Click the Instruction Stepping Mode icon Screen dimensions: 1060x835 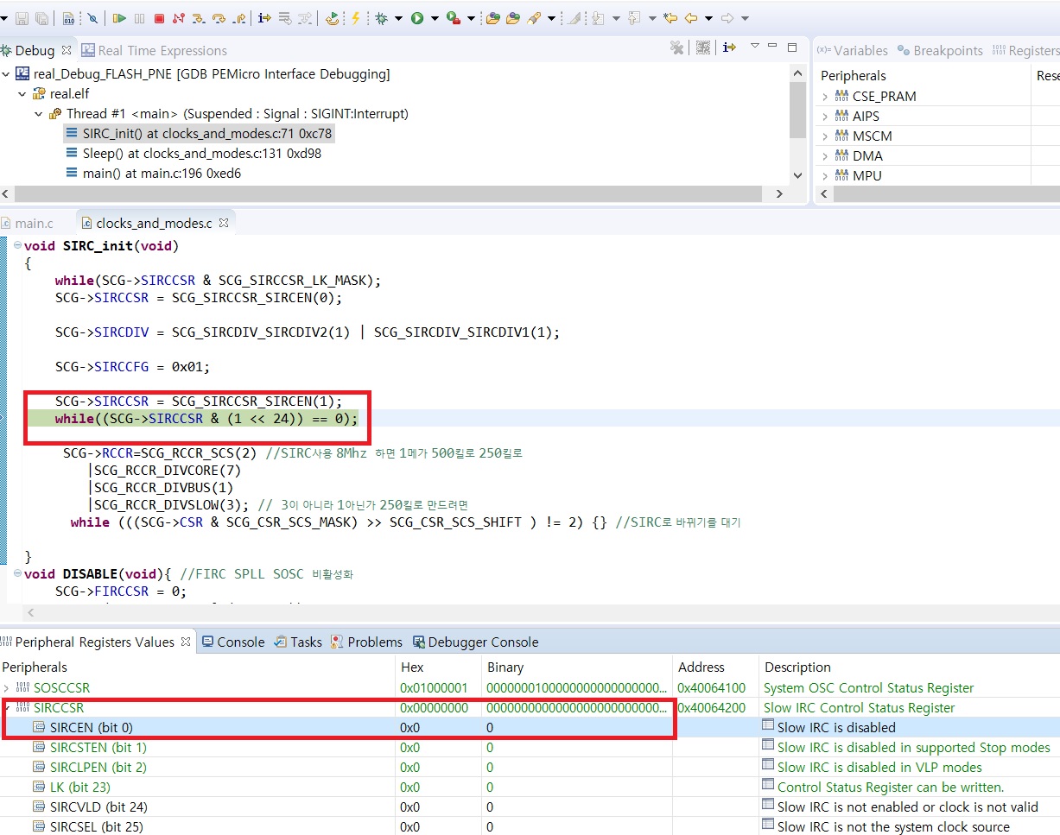tap(263, 17)
